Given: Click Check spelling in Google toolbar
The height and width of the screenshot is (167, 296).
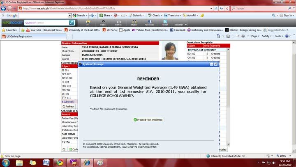Looking at the screenshot, I should [x=155, y=16].
